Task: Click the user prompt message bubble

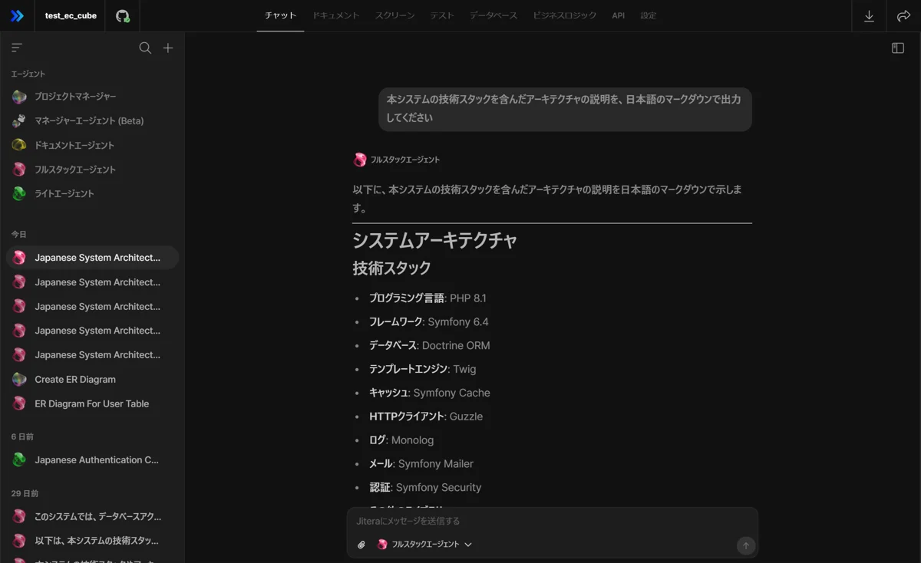Action: click(x=565, y=109)
